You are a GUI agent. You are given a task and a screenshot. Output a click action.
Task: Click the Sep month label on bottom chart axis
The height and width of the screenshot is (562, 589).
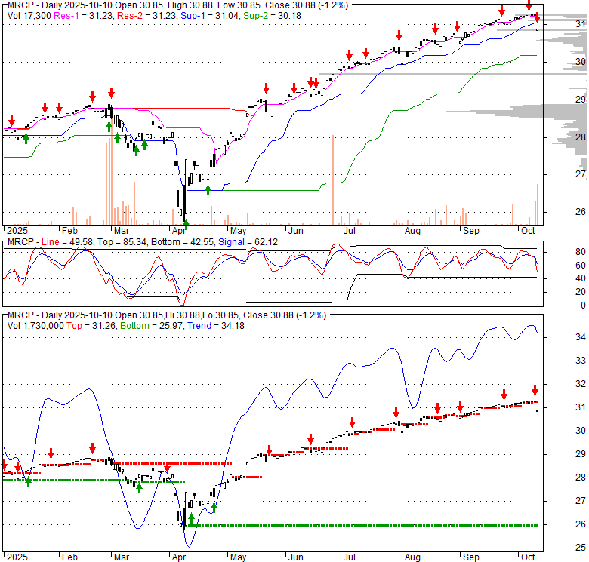tap(470, 556)
